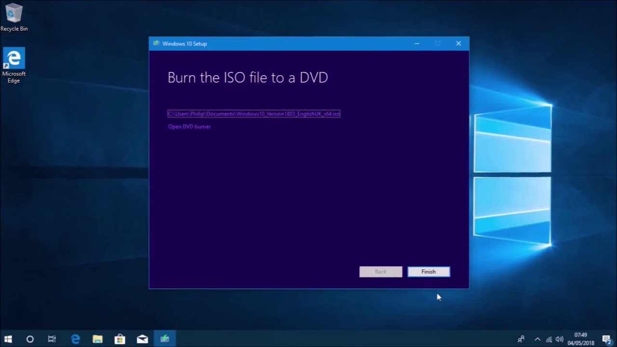
Task: Click the 'Burn the ISO file to a DVD' heading
Action: (x=248, y=78)
